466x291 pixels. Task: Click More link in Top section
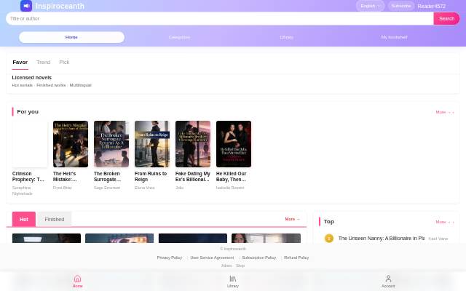click(445, 222)
